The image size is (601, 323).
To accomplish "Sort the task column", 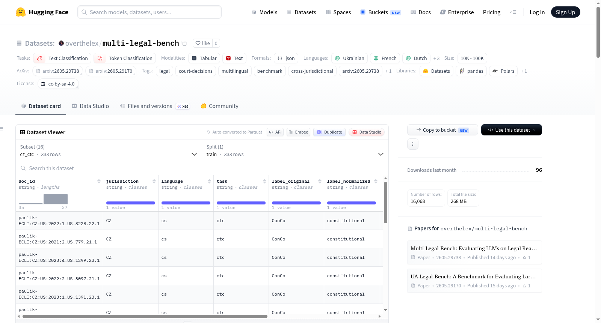I will [x=264, y=181].
